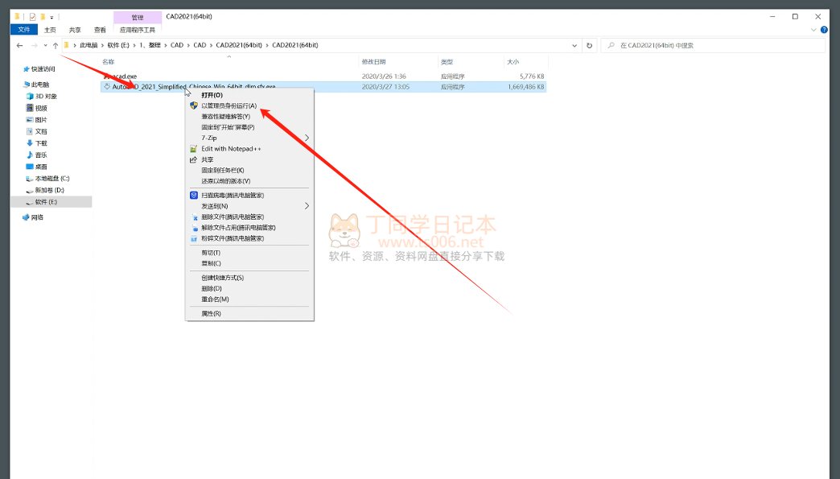This screenshot has width=840, height=479.
Task: Switch to the 查看 ribbon tab
Action: tap(100, 30)
